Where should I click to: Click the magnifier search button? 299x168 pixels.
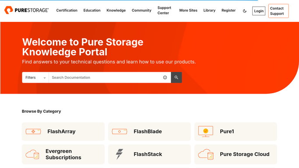176,77
